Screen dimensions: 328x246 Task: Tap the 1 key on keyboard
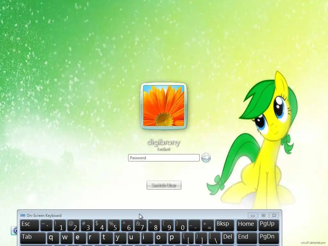pyautogui.click(x=60, y=225)
